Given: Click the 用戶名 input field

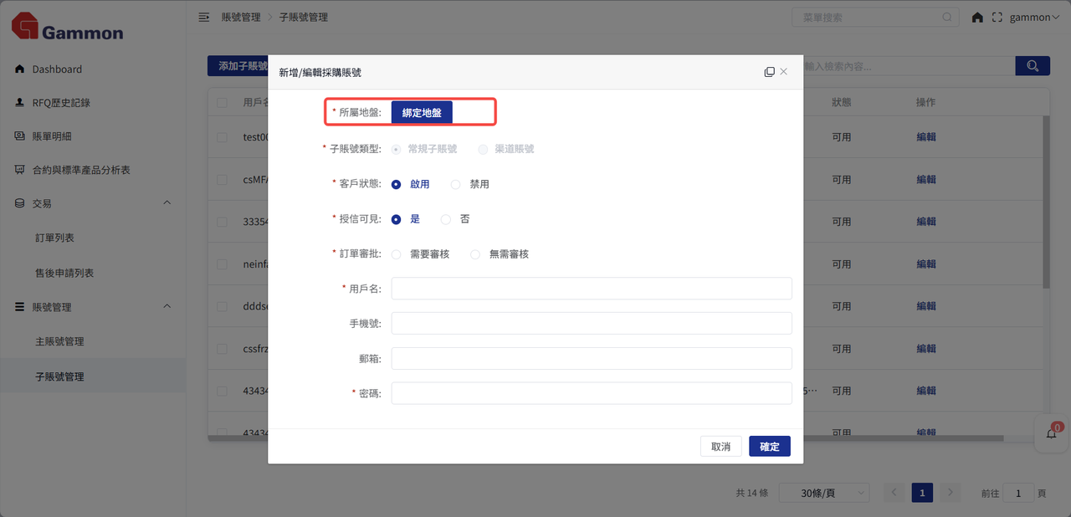Looking at the screenshot, I should [591, 289].
